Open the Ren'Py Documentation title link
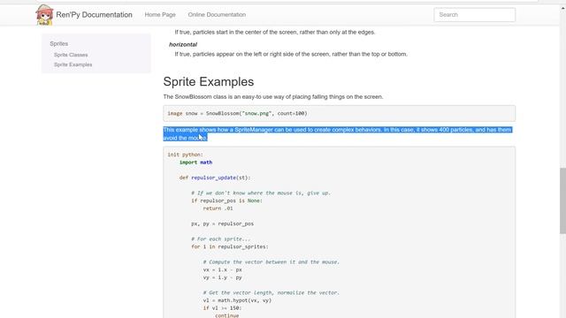The image size is (566, 318). coord(94,15)
